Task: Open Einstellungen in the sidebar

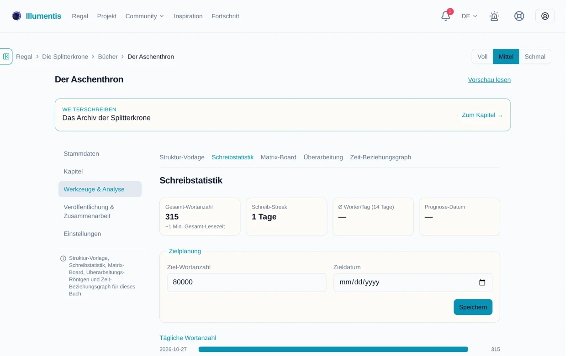Action: pos(100,234)
